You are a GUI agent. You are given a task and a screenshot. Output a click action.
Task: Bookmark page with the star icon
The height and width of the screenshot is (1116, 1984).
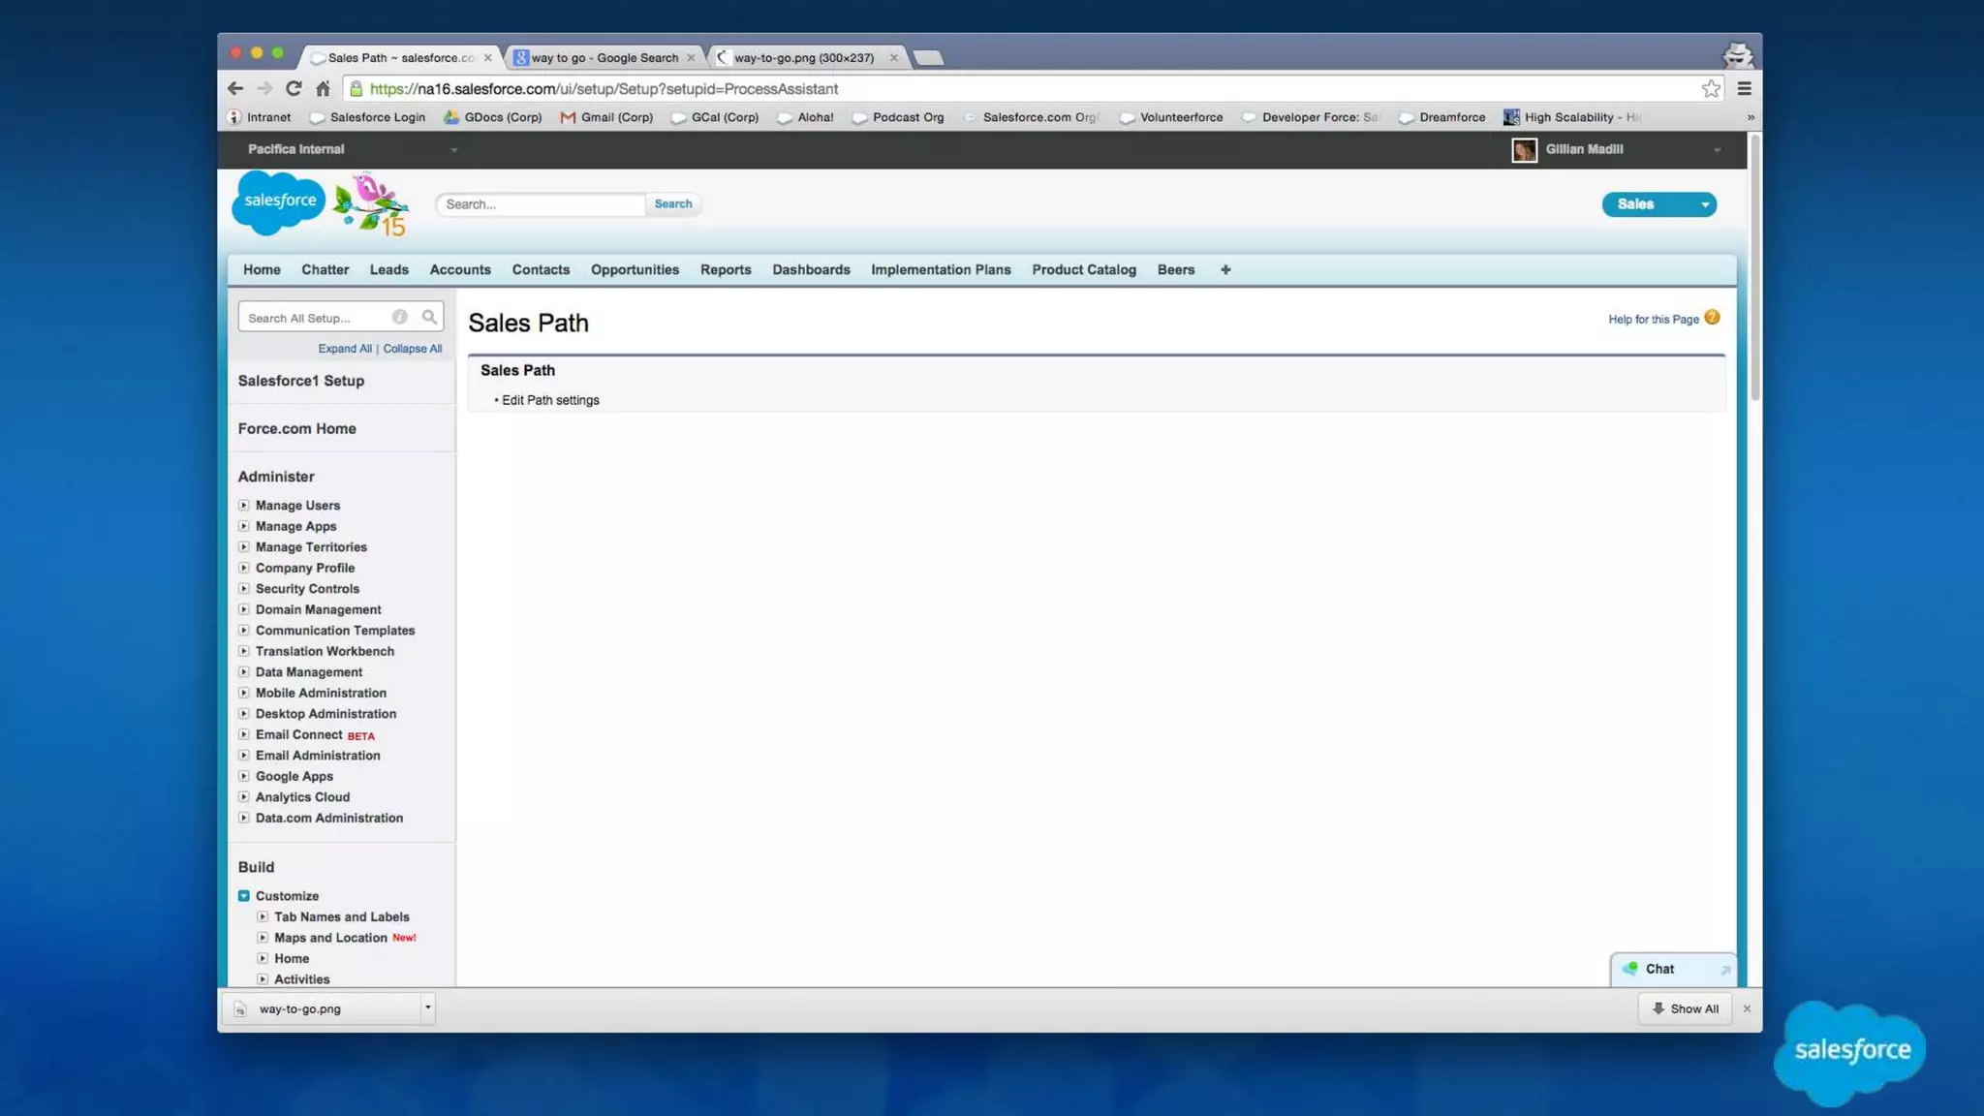pyautogui.click(x=1711, y=88)
